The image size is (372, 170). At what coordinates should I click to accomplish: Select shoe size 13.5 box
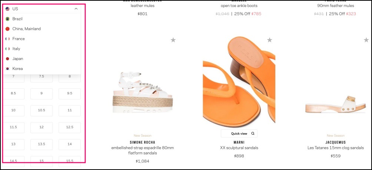(41, 144)
